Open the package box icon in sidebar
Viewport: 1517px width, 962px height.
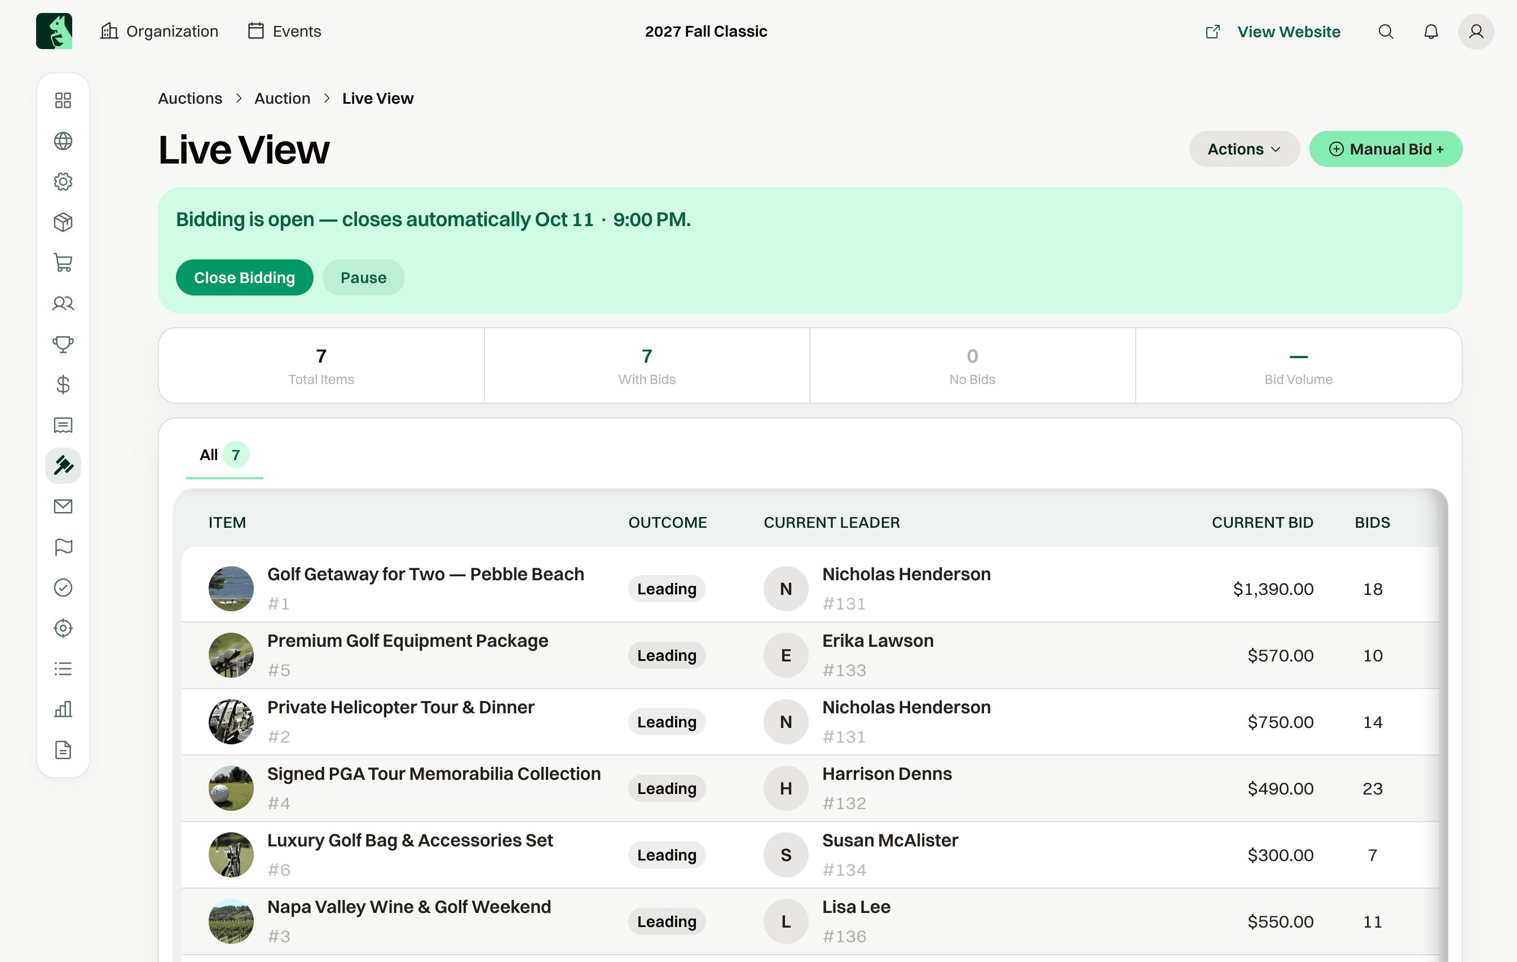click(x=63, y=222)
